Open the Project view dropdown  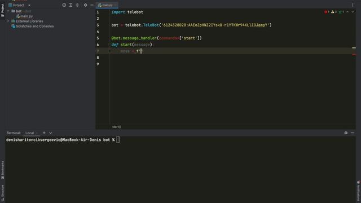click(29, 5)
